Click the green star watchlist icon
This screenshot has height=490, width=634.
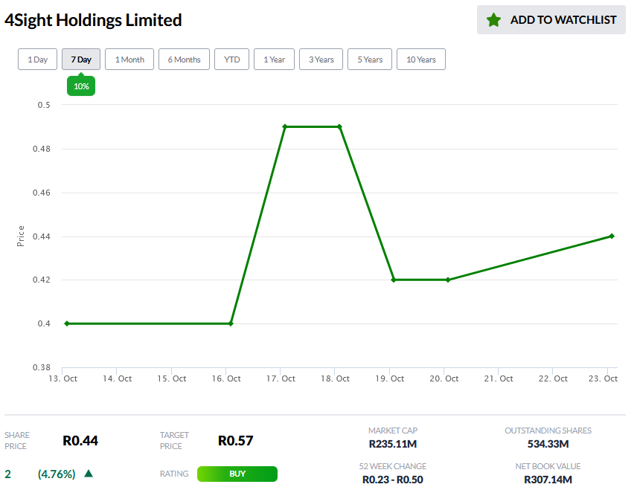[493, 20]
